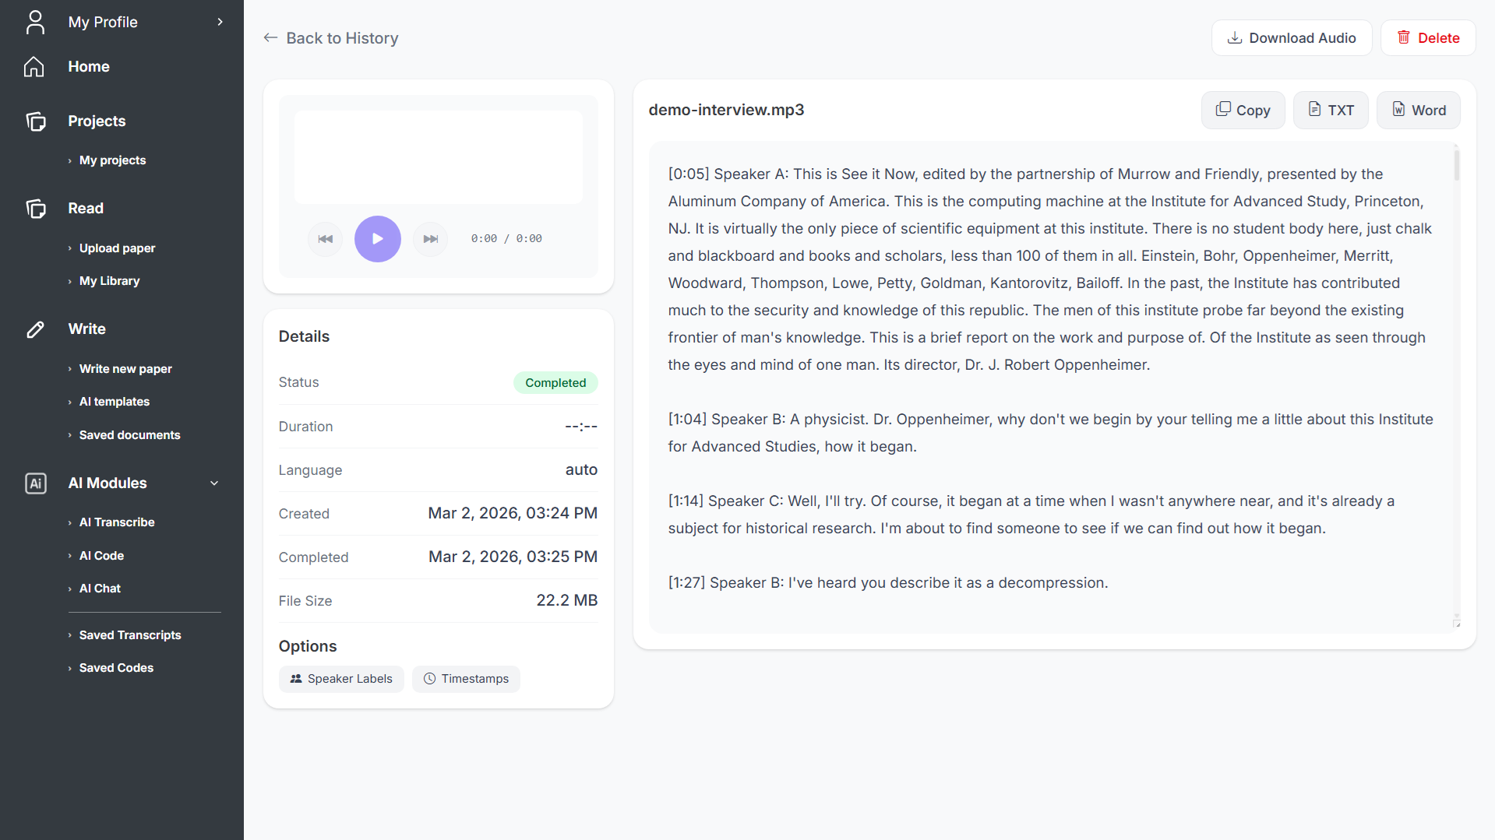This screenshot has height=840, width=1495.
Task: Click the AI Modules icon
Action: click(36, 483)
